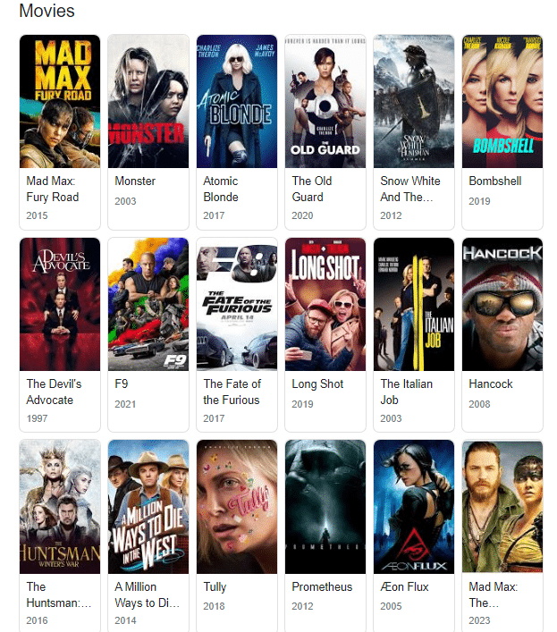Image resolution: width=557 pixels, height=632 pixels.
Task: Select the Monster 2003 movie poster
Action: [x=148, y=101]
